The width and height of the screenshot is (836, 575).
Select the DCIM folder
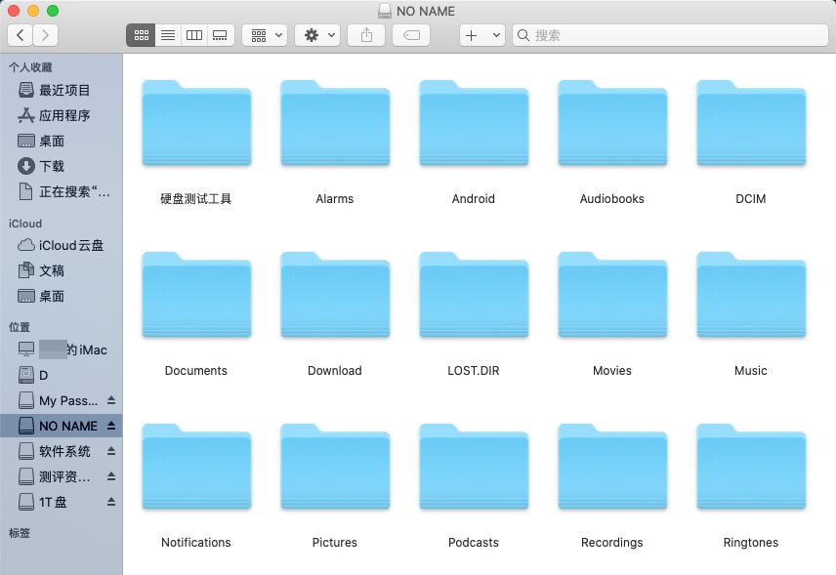(x=750, y=125)
